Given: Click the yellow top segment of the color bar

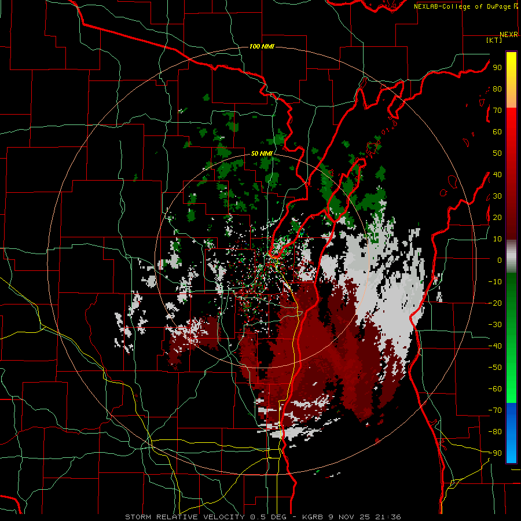Looking at the screenshot, I should tap(511, 80).
